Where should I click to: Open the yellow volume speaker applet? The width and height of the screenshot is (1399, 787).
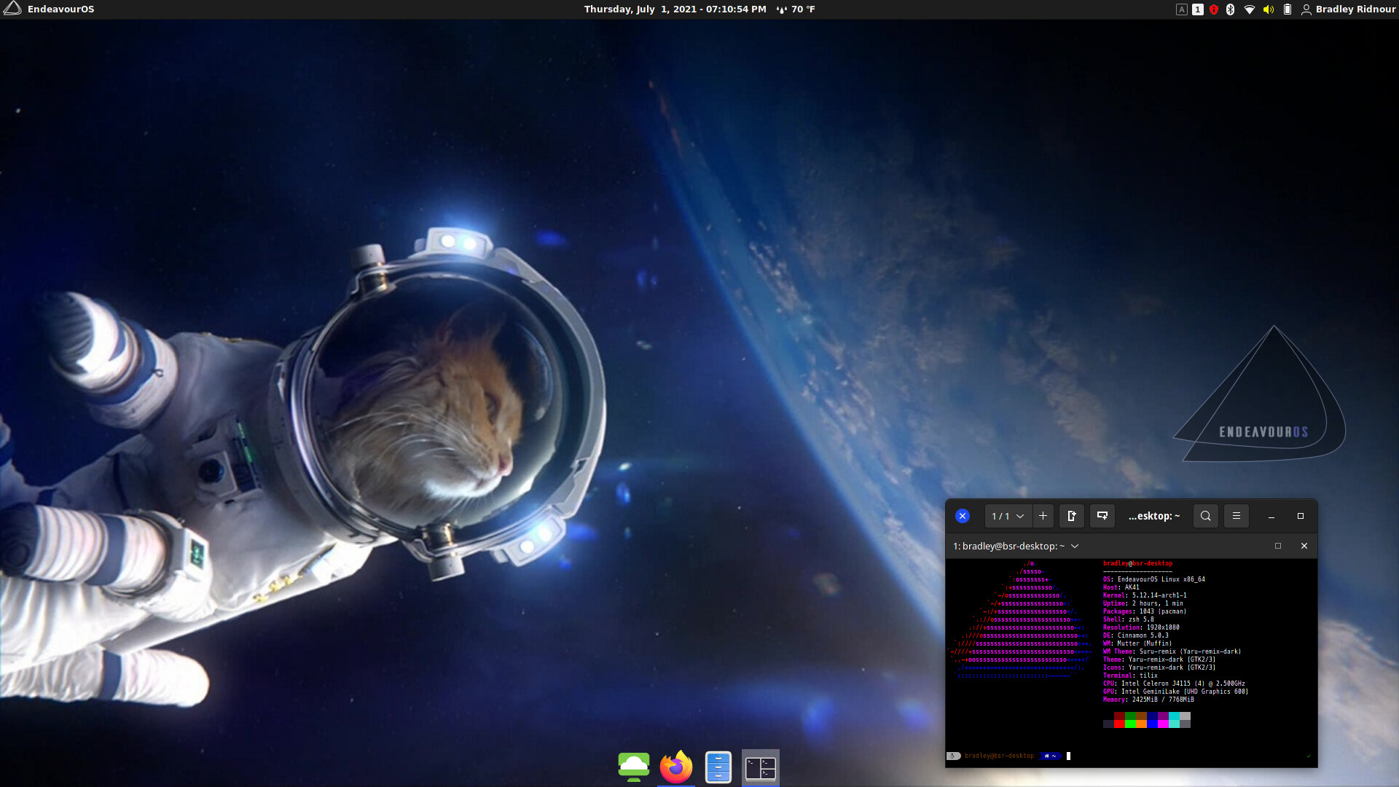click(1269, 9)
